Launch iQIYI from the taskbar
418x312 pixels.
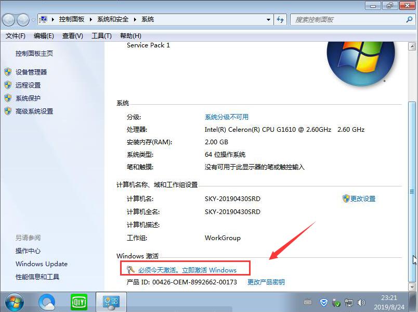[78, 302]
